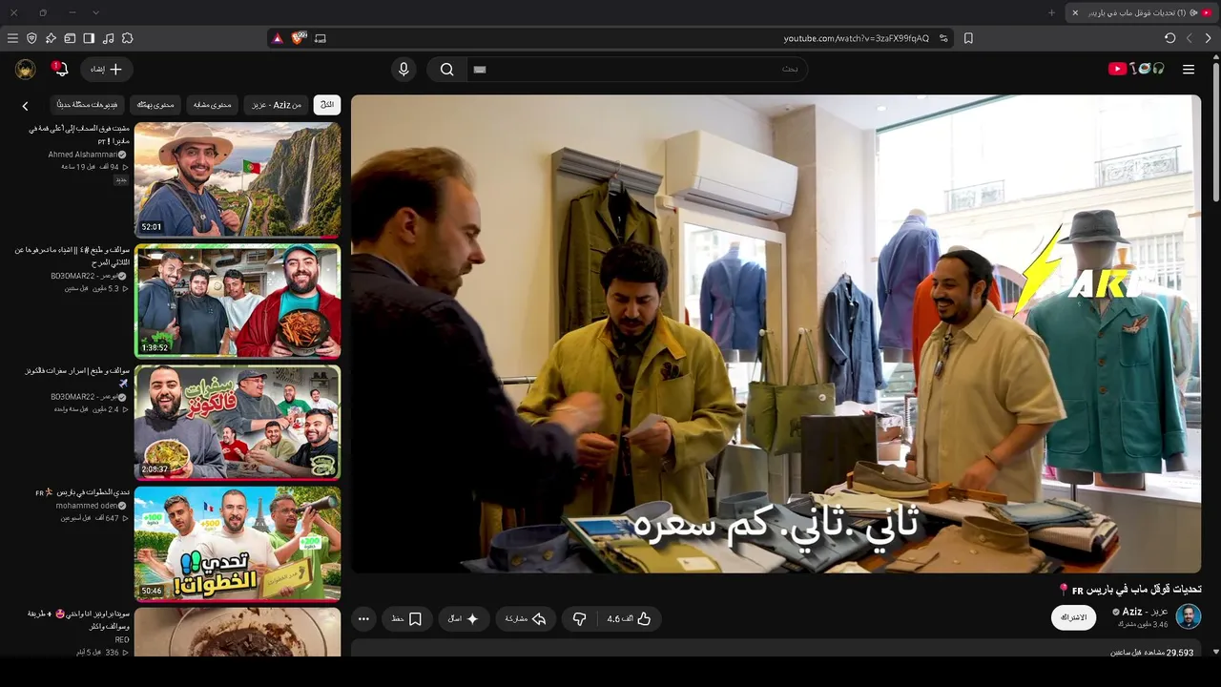Open the تحدي الخطوات في باريس video title
Image resolution: width=1221 pixels, height=687 pixels.
tap(81, 492)
